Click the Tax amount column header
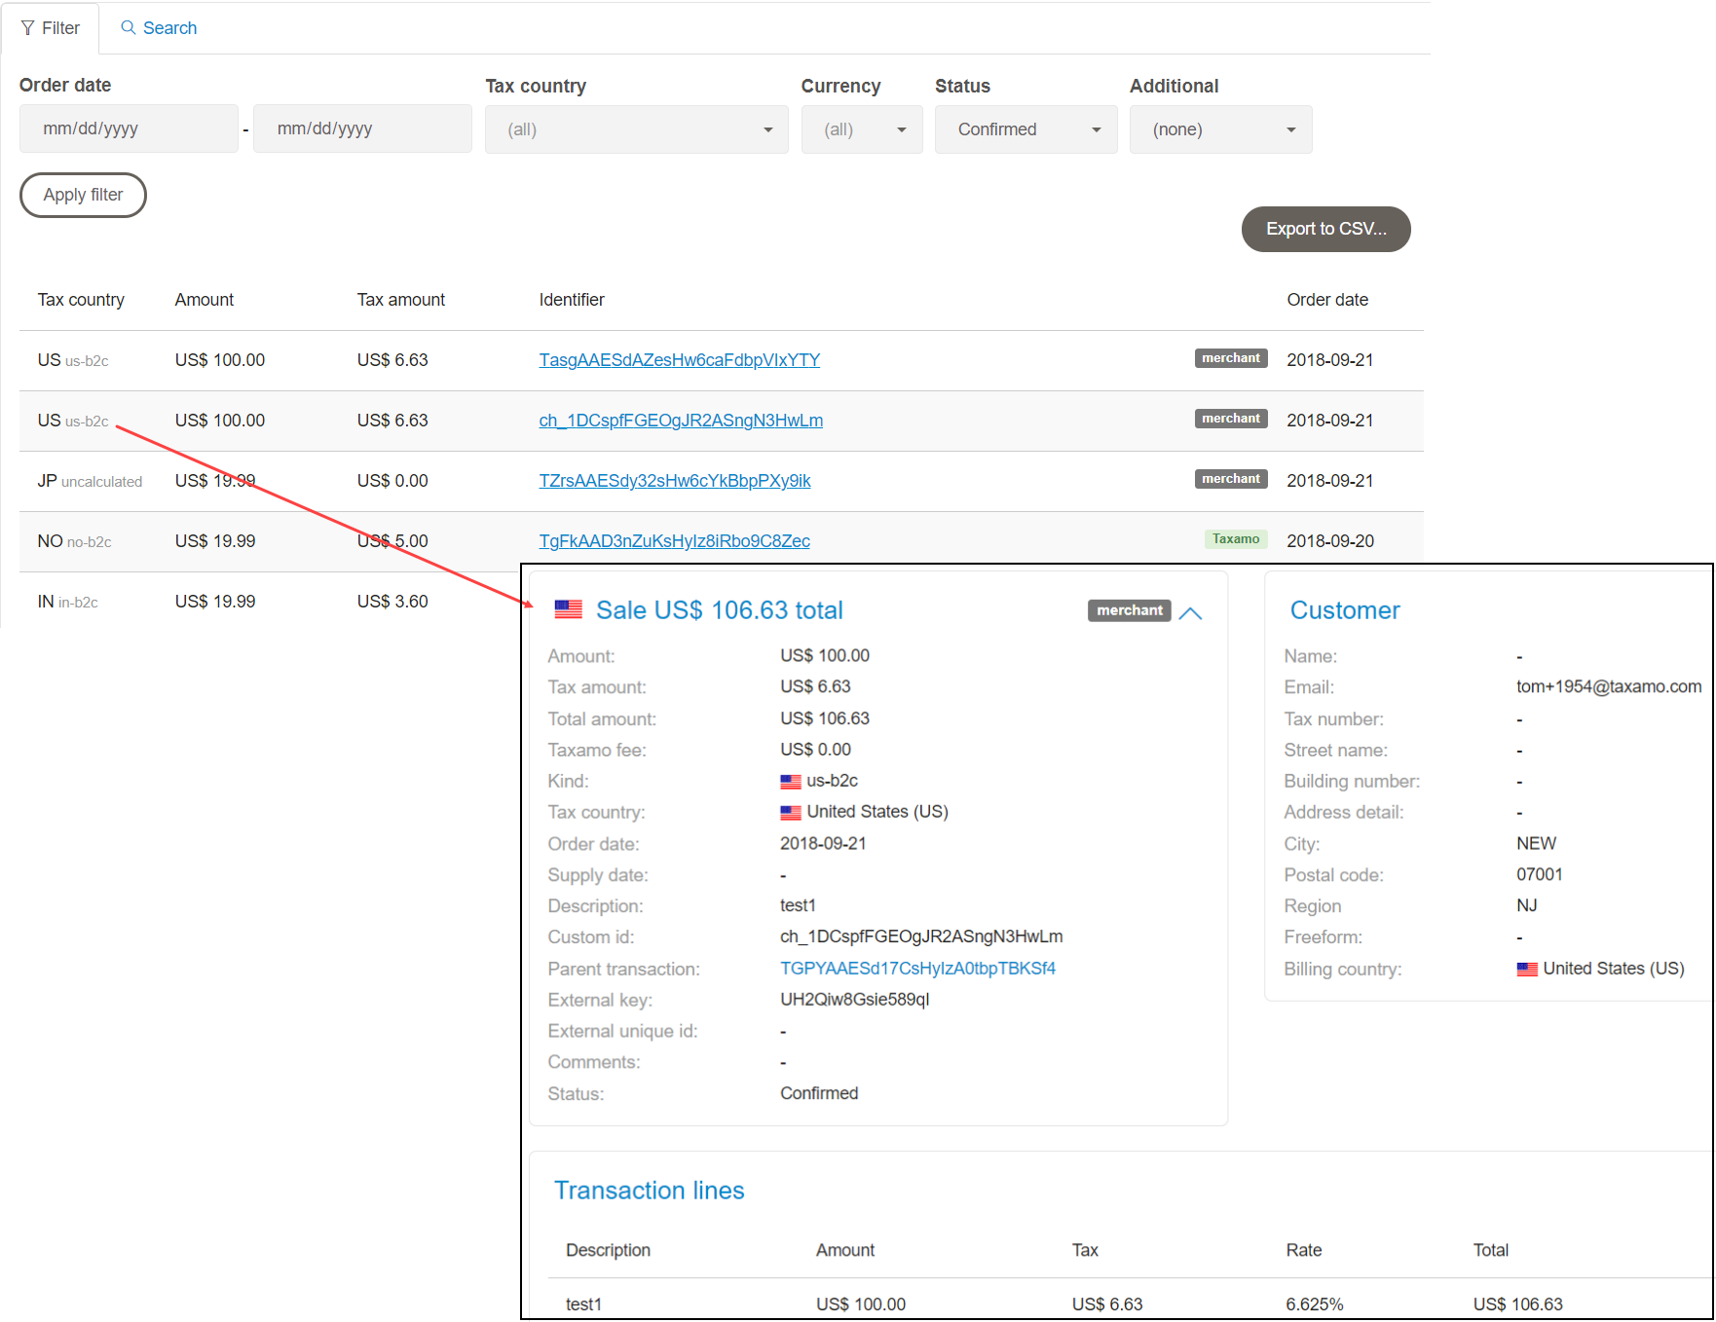 pyautogui.click(x=401, y=300)
